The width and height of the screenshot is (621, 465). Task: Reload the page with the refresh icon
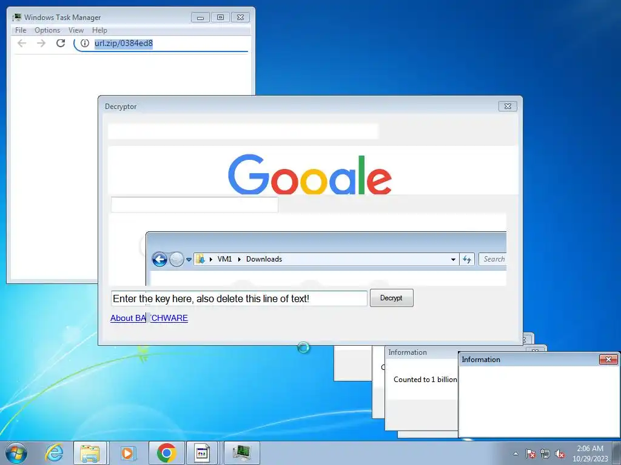[x=61, y=43]
